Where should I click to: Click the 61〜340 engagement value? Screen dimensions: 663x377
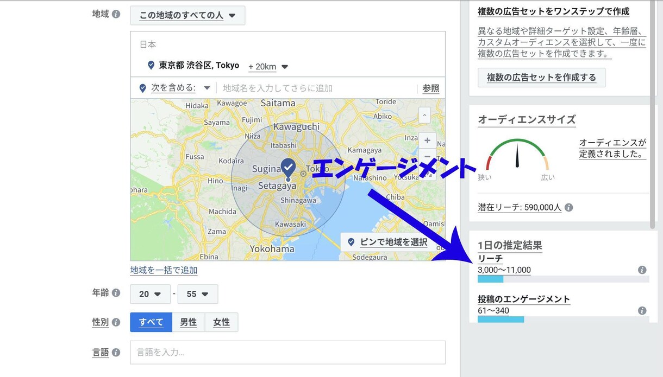point(493,311)
